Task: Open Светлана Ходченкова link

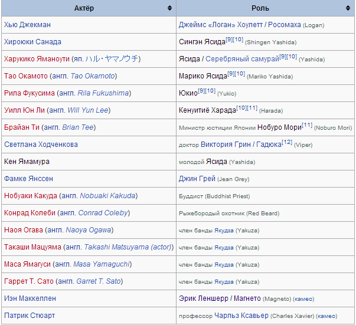Action: coord(41,145)
